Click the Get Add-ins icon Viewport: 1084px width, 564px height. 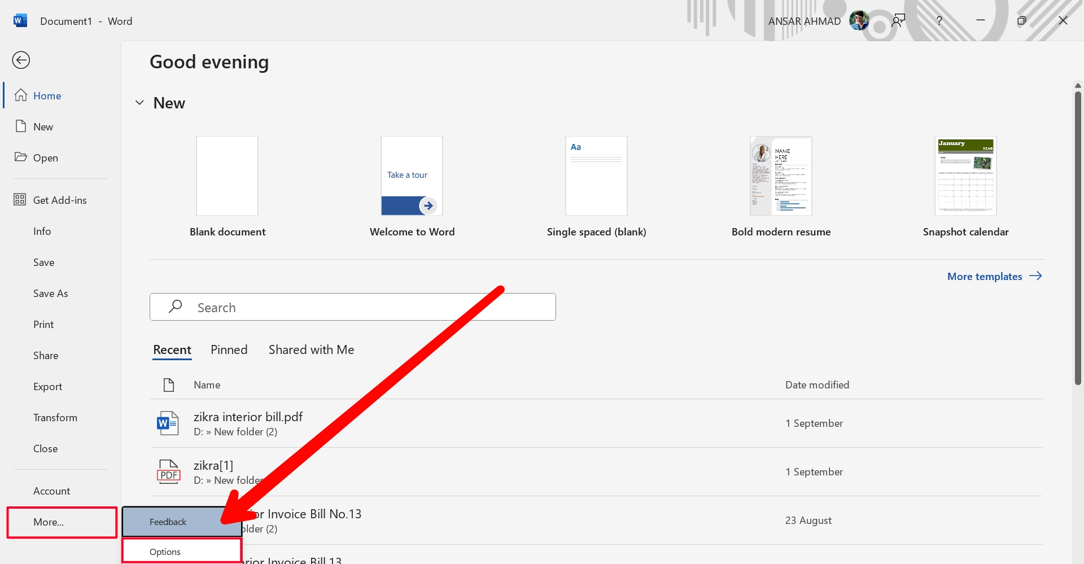click(20, 199)
